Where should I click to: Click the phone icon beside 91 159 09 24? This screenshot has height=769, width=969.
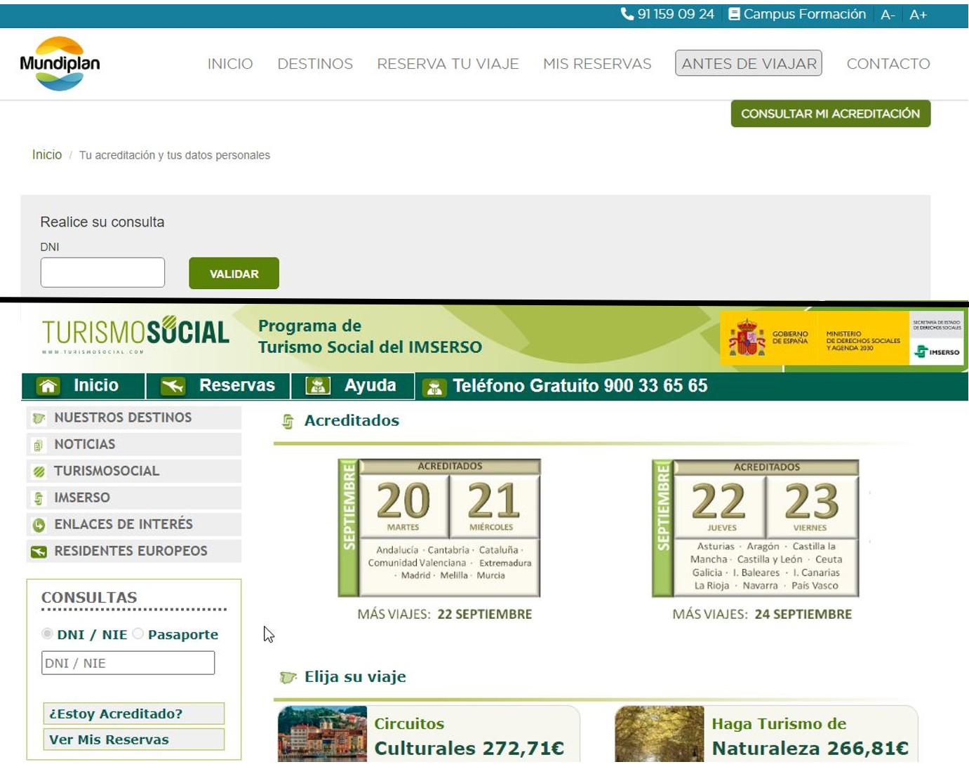tap(627, 13)
